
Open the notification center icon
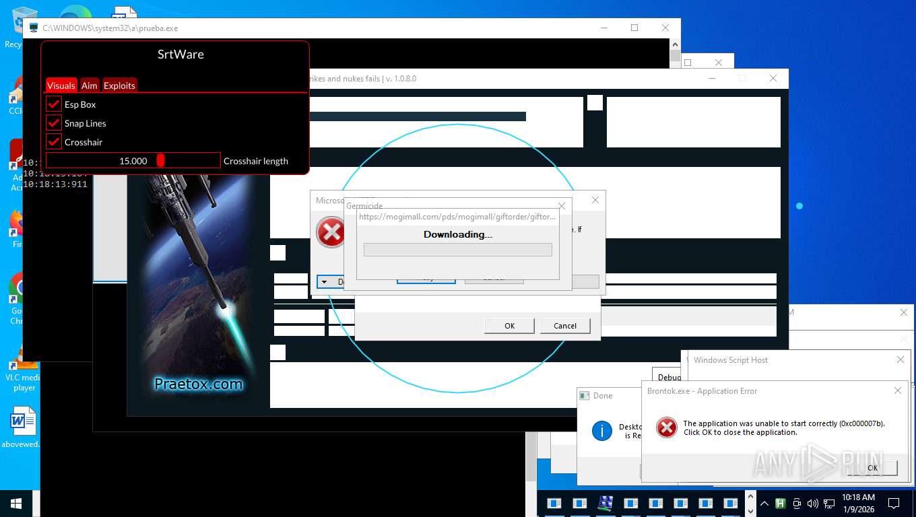[x=894, y=503]
